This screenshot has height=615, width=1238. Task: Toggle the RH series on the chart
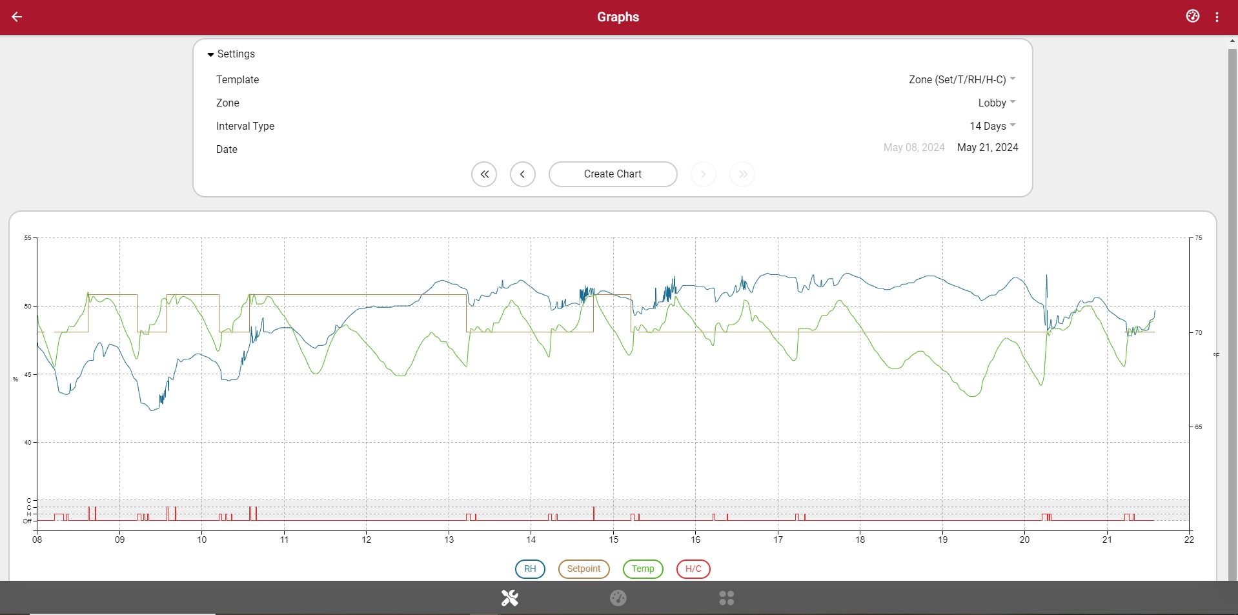pyautogui.click(x=529, y=569)
